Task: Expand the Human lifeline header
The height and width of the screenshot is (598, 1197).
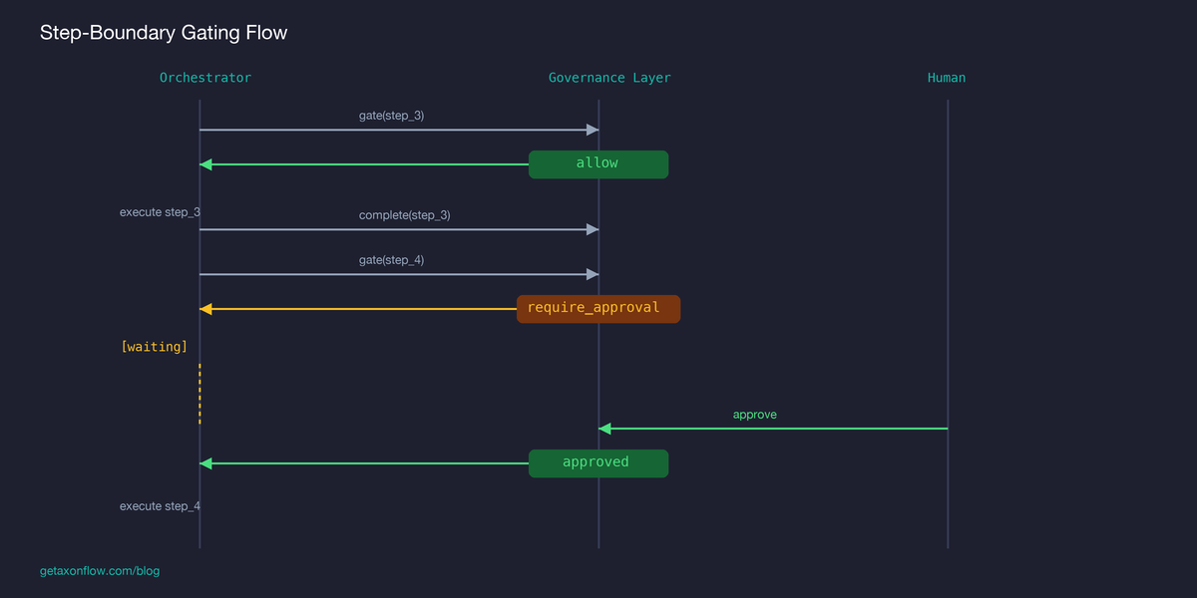Action: (946, 77)
